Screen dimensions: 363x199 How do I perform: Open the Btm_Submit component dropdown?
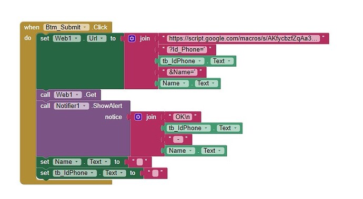(x=66, y=27)
